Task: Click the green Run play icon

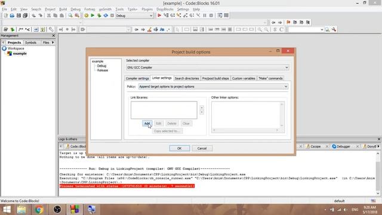Action: click(93, 16)
